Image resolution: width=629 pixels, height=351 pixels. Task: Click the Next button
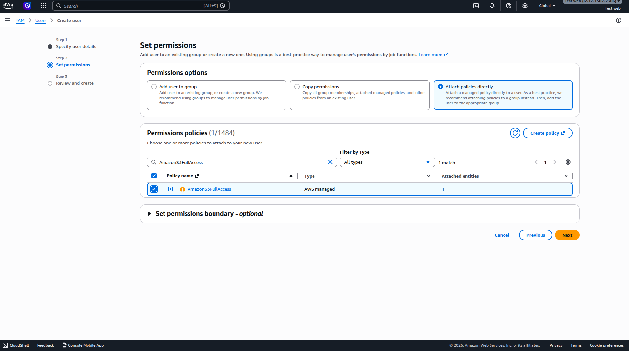pyautogui.click(x=567, y=235)
